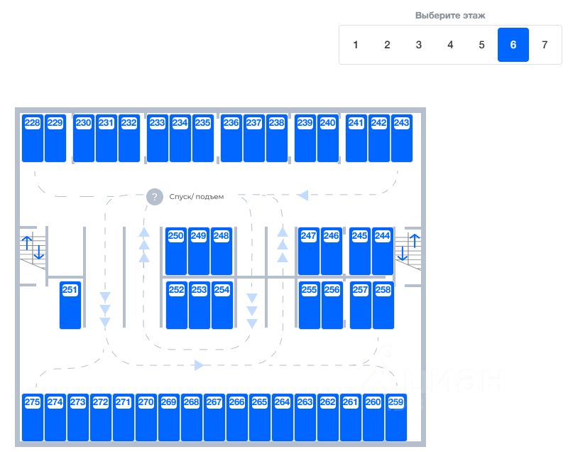Choose parking spot 238
568x452 pixels.
(x=277, y=138)
